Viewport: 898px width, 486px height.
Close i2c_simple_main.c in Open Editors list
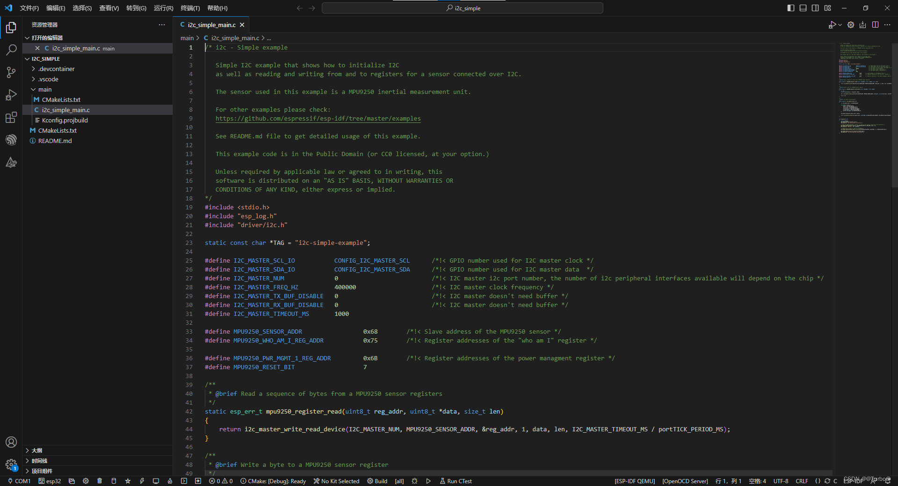(x=37, y=48)
